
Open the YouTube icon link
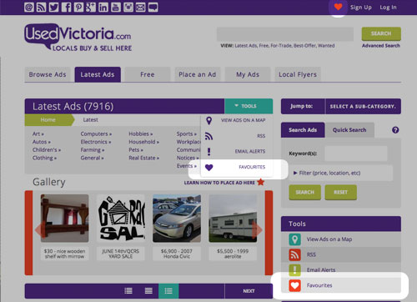coord(116,8)
